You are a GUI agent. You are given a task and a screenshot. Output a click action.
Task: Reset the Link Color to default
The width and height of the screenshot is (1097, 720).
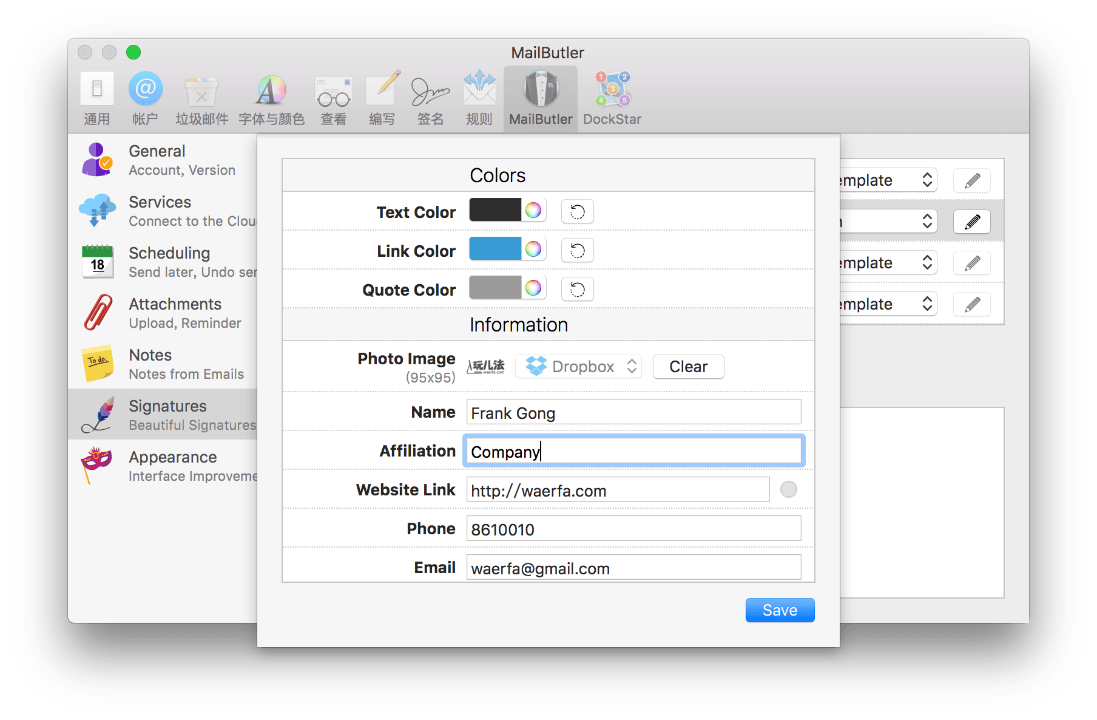click(577, 250)
